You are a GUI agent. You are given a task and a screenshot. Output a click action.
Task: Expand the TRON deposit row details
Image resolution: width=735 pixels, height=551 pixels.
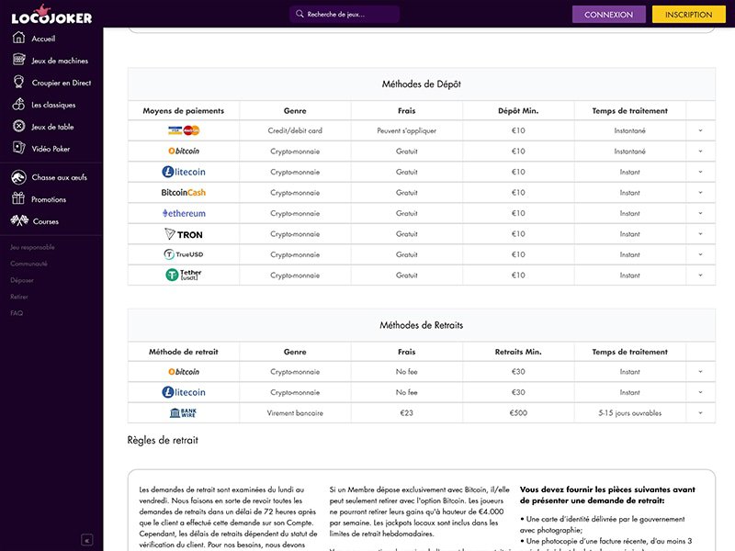[x=700, y=234]
